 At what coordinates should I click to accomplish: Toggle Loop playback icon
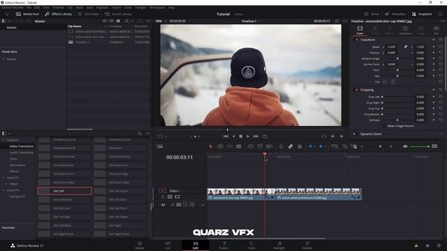265,137
